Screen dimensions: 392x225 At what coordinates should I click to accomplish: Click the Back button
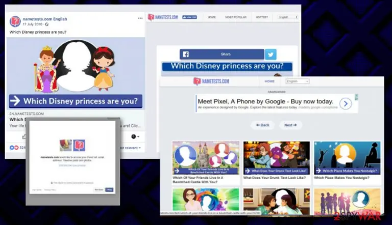pyautogui.click(x=262, y=125)
